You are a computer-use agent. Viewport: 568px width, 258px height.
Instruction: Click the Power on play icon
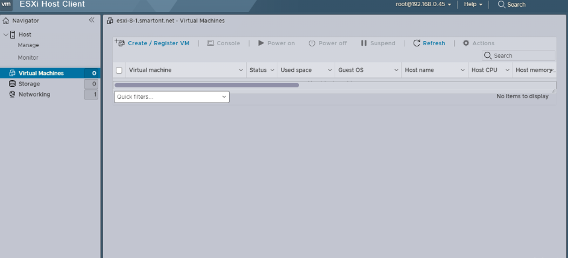[261, 43]
